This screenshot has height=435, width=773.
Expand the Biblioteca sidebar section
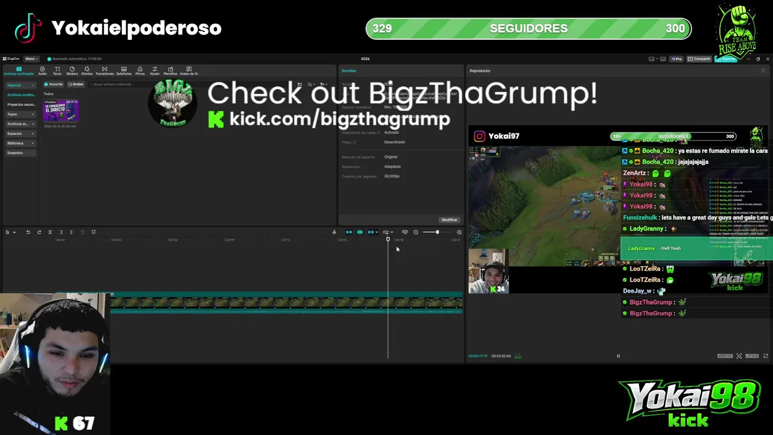[x=21, y=143]
